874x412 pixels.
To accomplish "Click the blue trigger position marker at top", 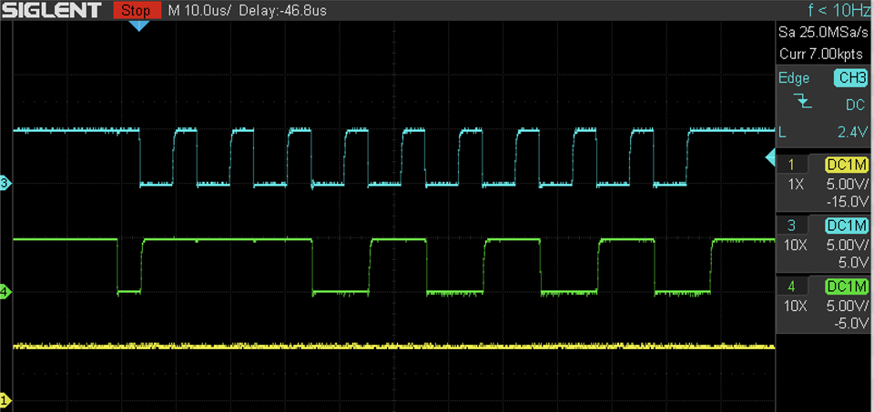I will point(138,25).
